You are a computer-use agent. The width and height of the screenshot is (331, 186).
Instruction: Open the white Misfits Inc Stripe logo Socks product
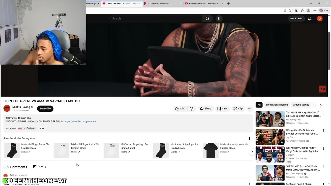pos(127,150)
